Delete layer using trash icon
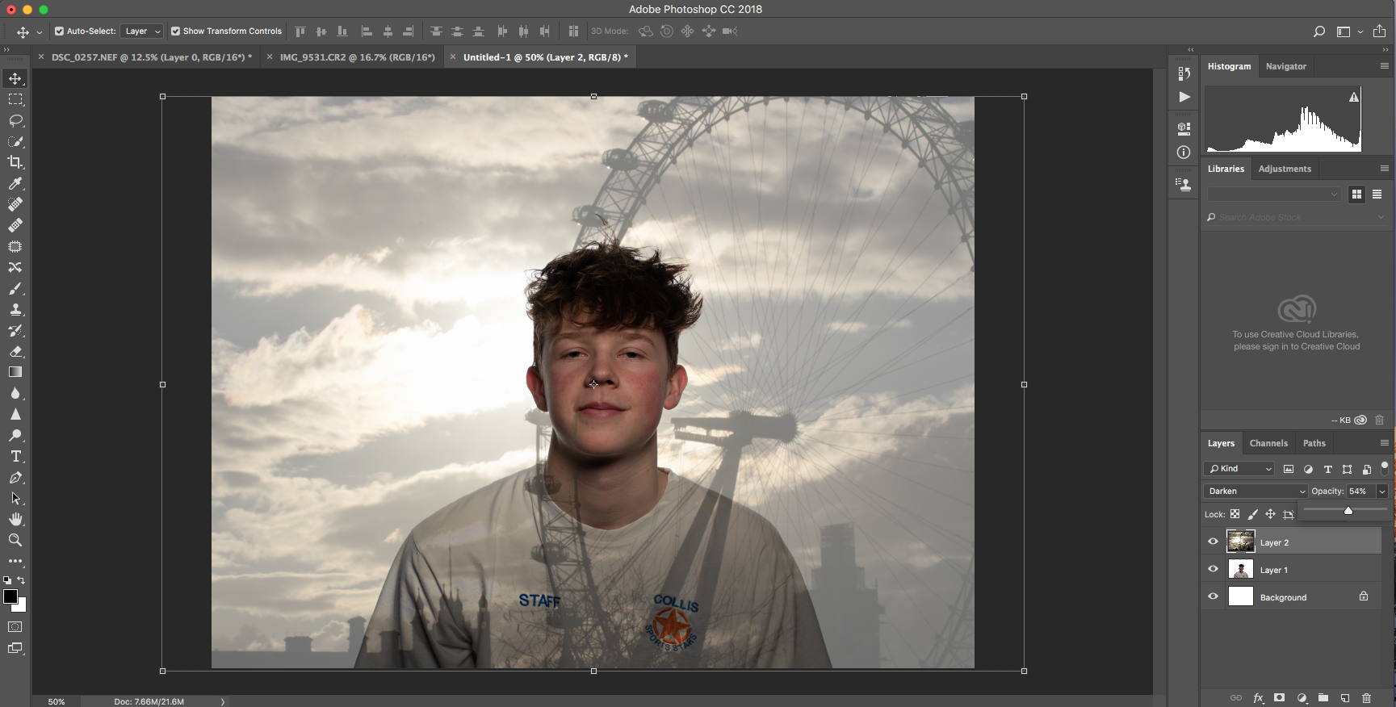This screenshot has width=1396, height=707. pyautogui.click(x=1366, y=698)
